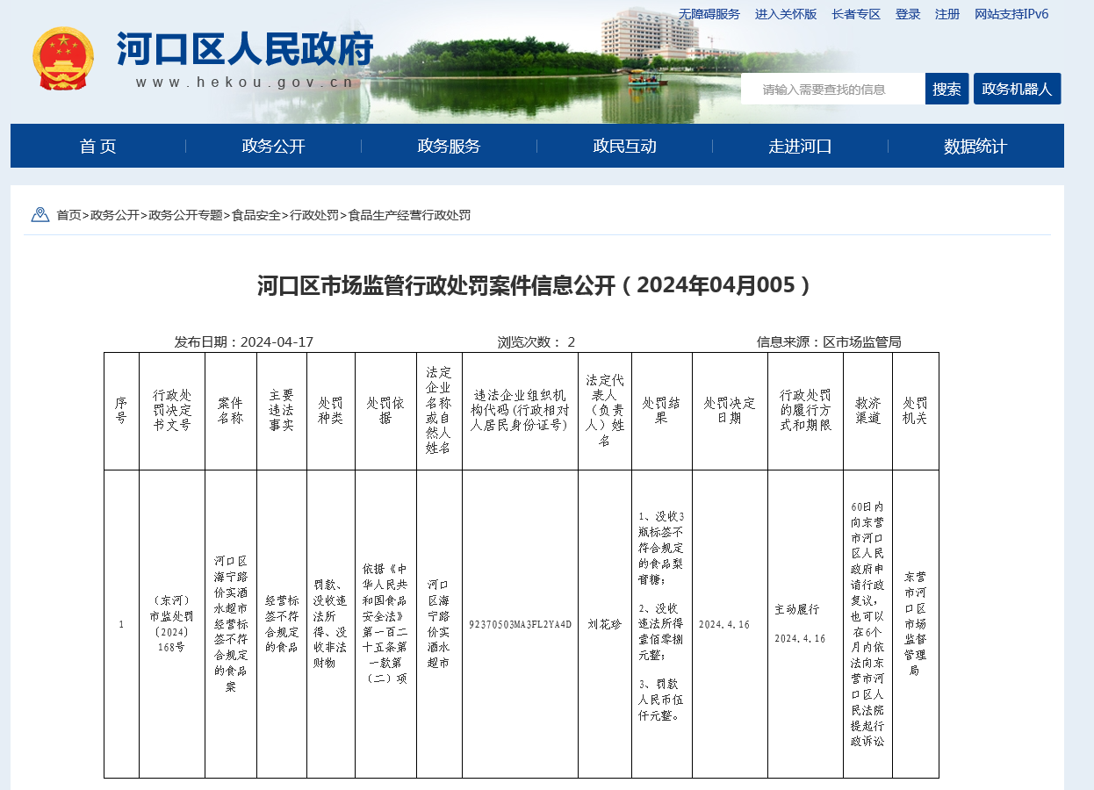Click the 60日内 remedy channel cell
Image resolution: width=1094 pixels, height=790 pixels.
point(867,624)
